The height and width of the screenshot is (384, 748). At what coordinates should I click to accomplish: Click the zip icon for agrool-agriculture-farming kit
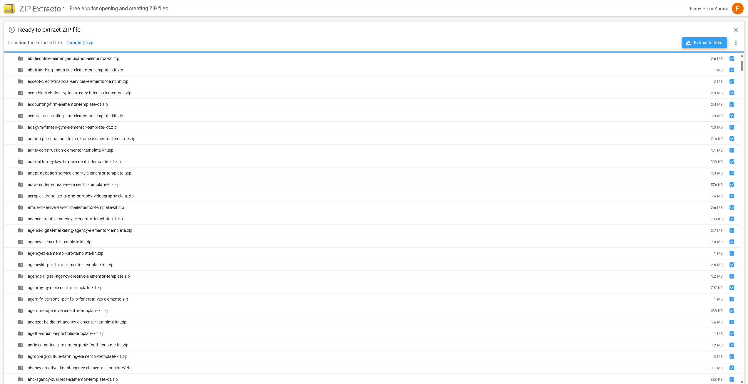21,356
